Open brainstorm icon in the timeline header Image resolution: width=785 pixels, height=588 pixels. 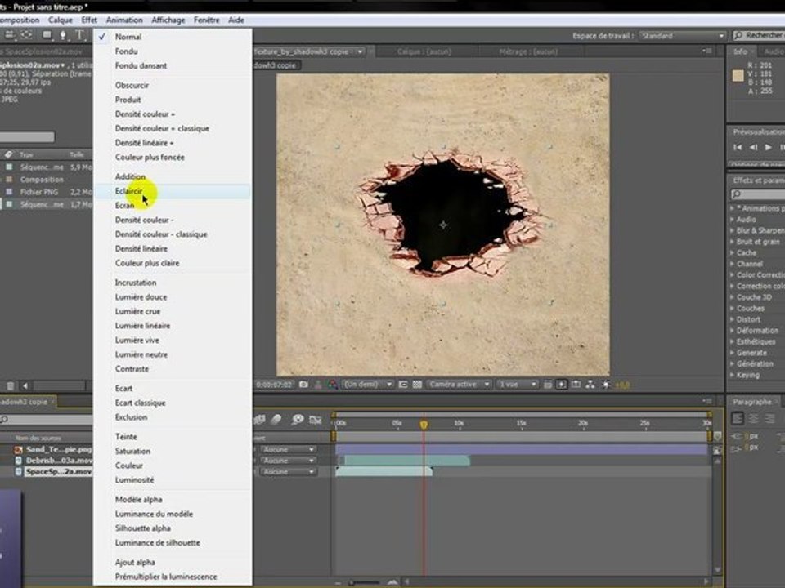[x=298, y=420]
